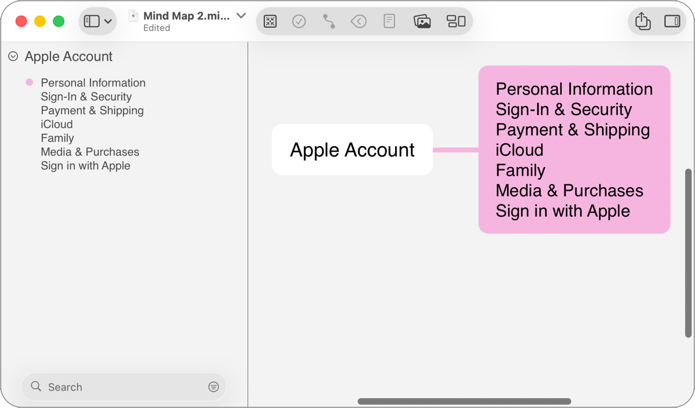This screenshot has height=408, width=695.
Task: Open the document title dropdown menu
Action: [241, 16]
